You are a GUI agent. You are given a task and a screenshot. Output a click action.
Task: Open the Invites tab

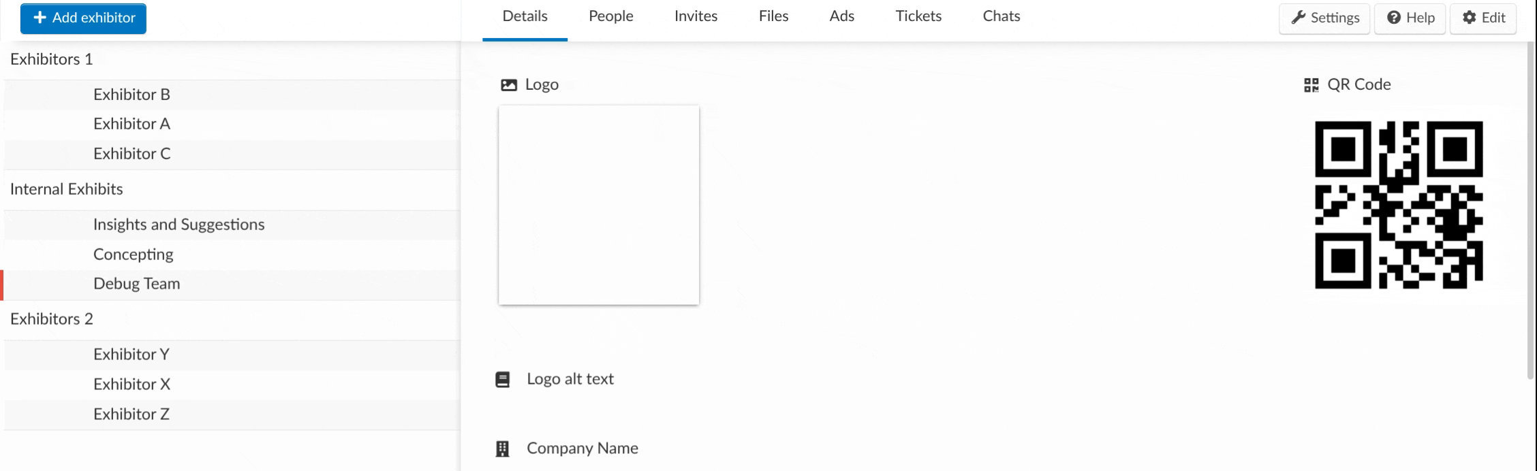point(696,17)
